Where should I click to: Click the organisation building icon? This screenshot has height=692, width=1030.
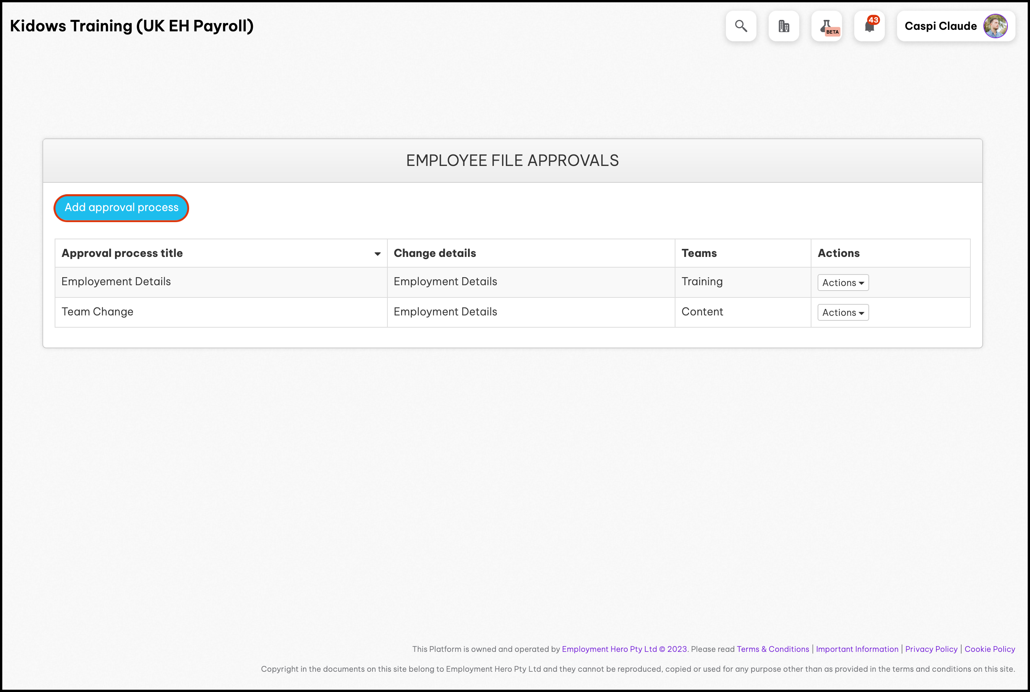point(784,26)
